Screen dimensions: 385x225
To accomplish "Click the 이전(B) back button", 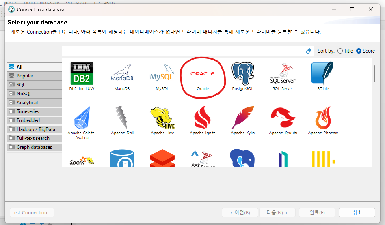I will point(240,213).
